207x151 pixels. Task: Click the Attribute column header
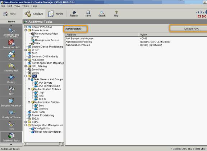[x=102, y=35]
